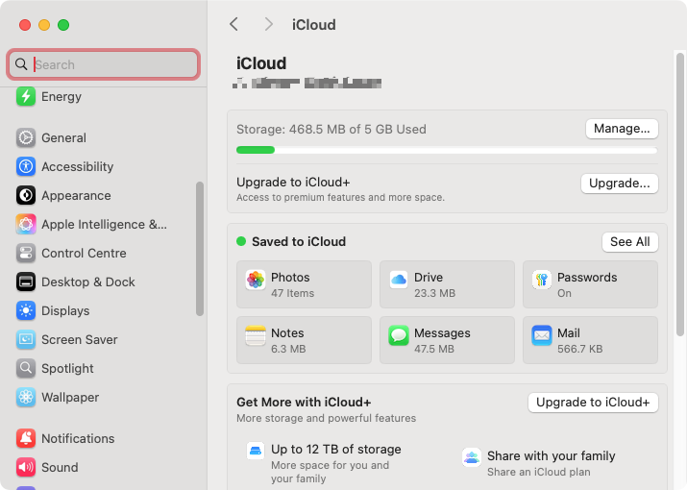The height and width of the screenshot is (490, 687).
Task: Select Notifications label in sidebar
Action: pos(78,438)
